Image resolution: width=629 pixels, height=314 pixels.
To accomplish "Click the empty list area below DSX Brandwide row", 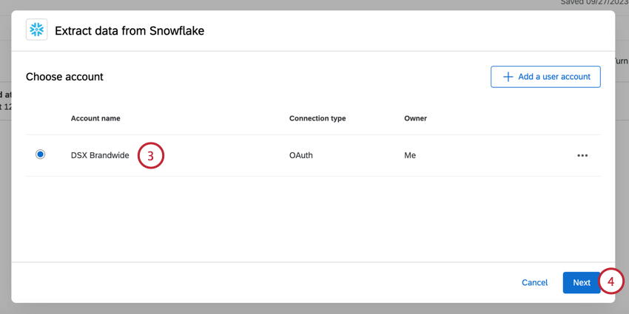I will tap(311, 218).
